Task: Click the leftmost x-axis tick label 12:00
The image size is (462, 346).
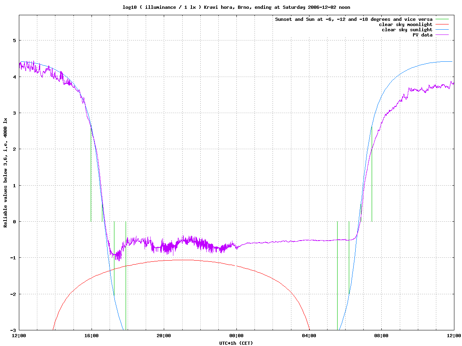Action: pos(19,336)
